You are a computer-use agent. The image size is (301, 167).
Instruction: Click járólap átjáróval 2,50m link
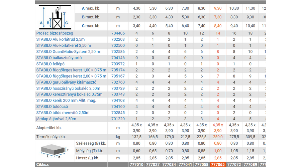tap(56, 119)
